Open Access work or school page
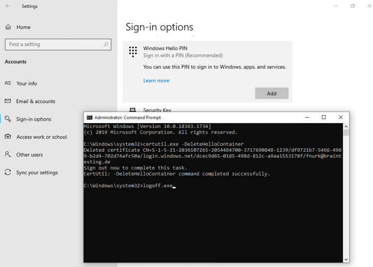 pos(42,137)
